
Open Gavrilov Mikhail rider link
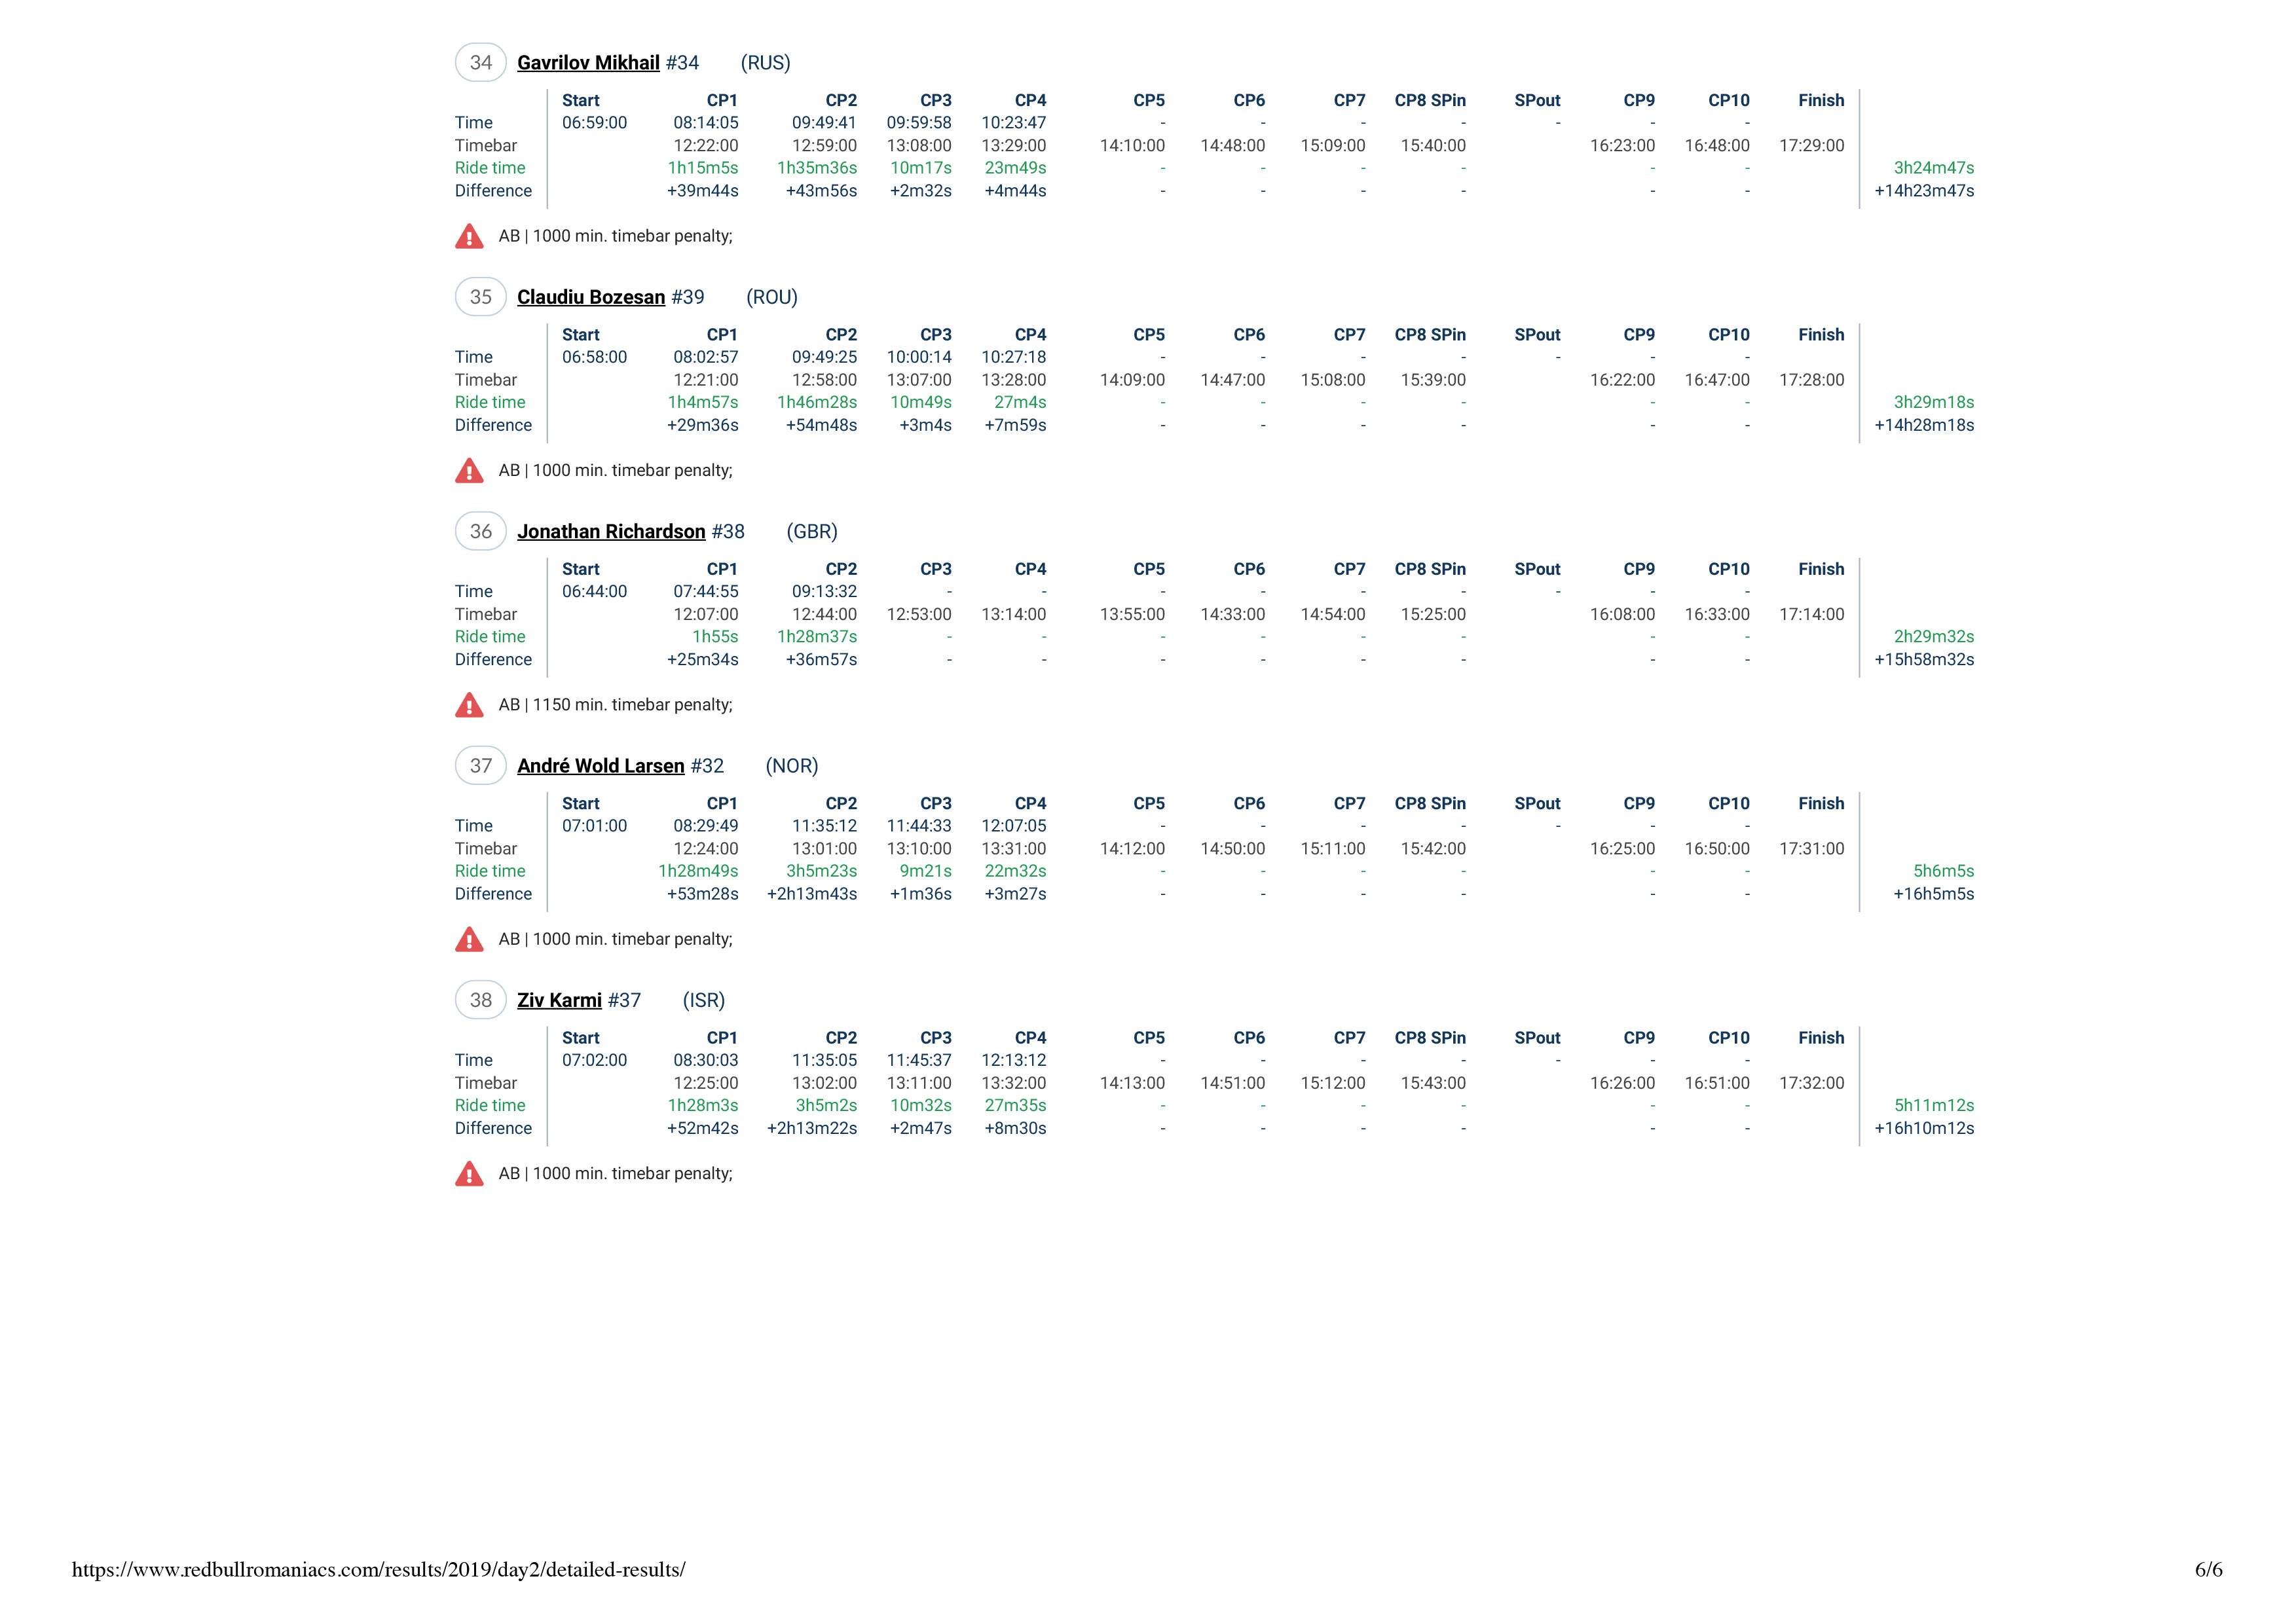pos(588,63)
